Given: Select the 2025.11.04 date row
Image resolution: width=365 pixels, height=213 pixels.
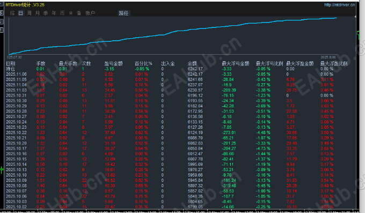Looking at the screenshot, I should [x=16, y=85].
